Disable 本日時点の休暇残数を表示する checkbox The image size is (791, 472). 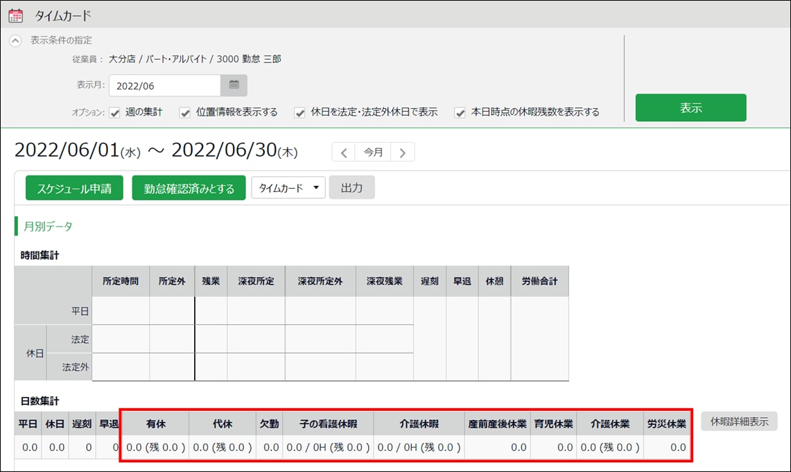pyautogui.click(x=460, y=112)
